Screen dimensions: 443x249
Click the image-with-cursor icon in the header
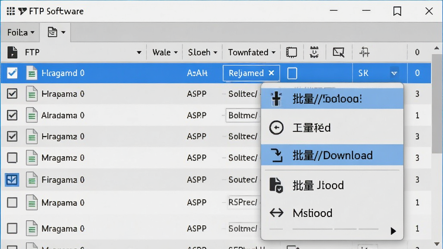[338, 52]
